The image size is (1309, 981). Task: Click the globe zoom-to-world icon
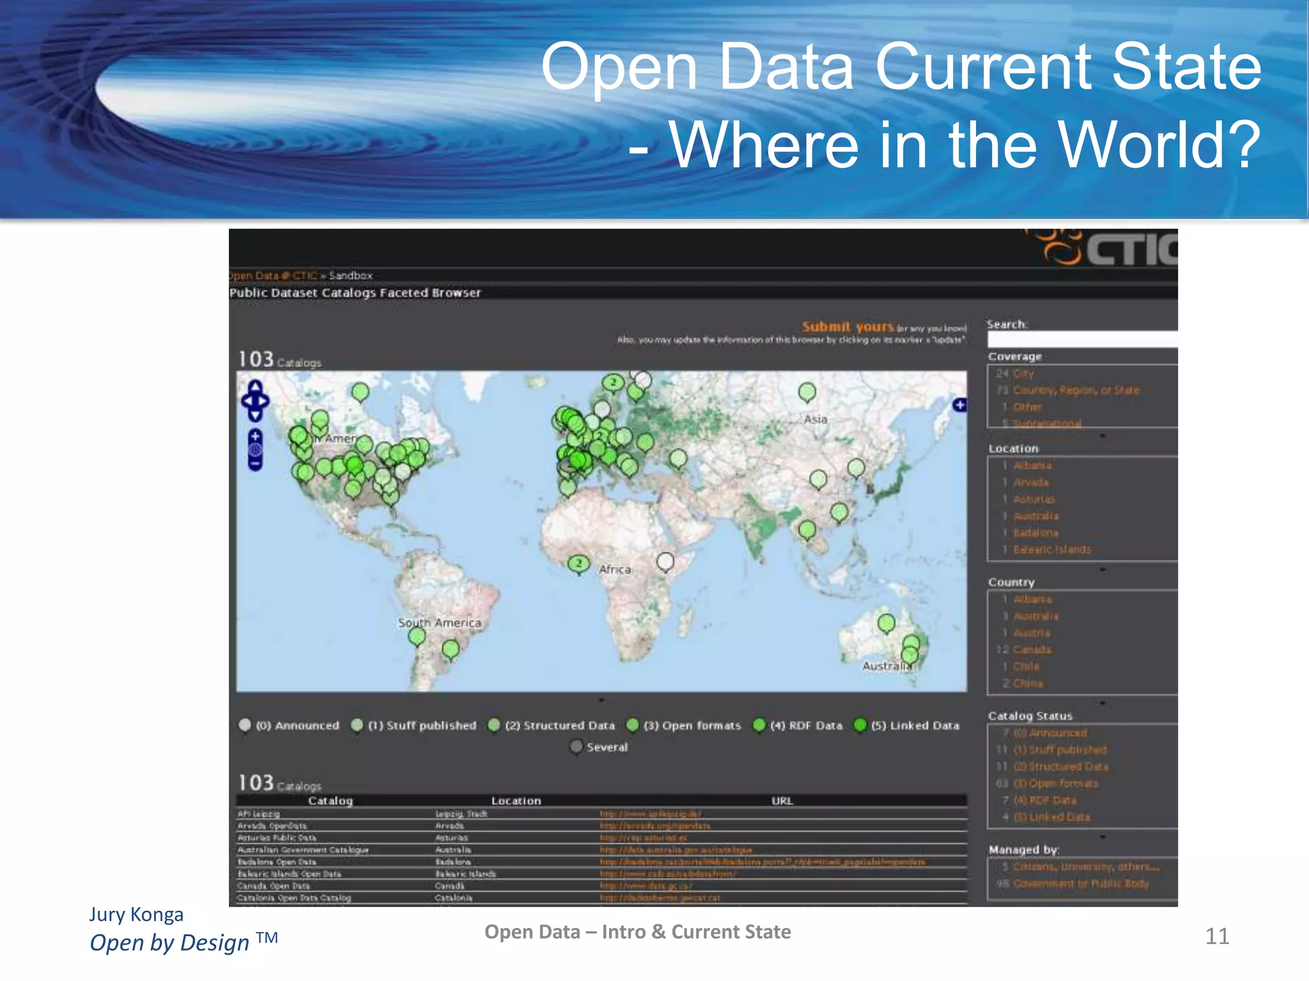255,450
